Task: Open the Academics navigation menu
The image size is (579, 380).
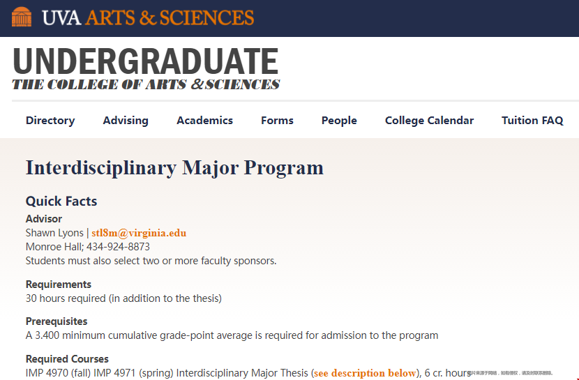Action: [x=204, y=120]
